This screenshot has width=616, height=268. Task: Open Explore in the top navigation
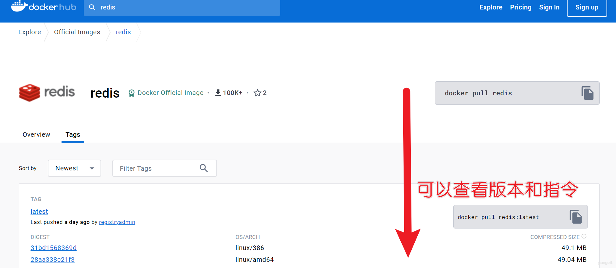pyautogui.click(x=491, y=7)
